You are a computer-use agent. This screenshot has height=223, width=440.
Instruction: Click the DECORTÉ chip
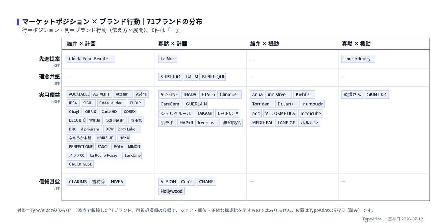pyautogui.click(x=77, y=120)
